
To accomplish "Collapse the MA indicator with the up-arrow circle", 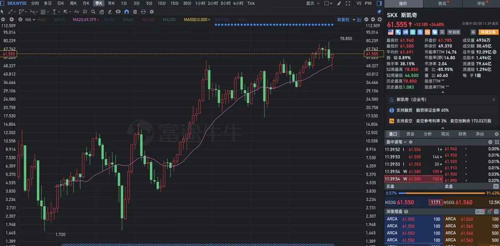I will click(12, 20).
